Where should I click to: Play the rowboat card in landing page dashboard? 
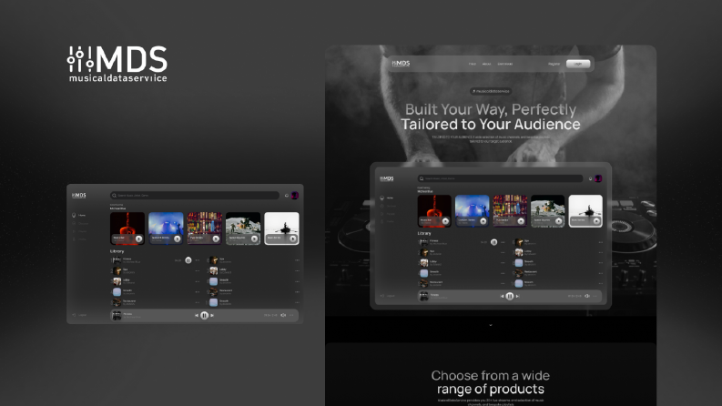tap(596, 221)
